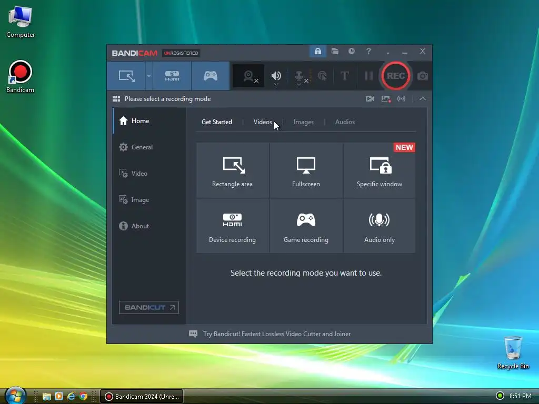Open help via the question mark icon

(368, 51)
